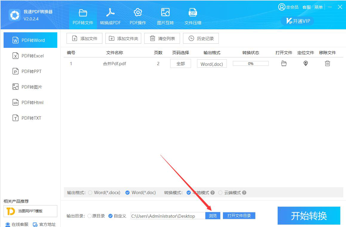The height and width of the screenshot is (227, 346).
Task: Open 在线客服 link
Action: point(17,224)
